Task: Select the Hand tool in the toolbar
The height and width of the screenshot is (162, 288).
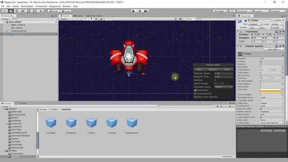Action: click(x=5, y=11)
